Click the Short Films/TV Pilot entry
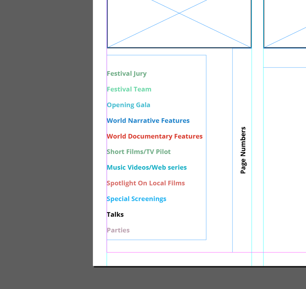 139,152
